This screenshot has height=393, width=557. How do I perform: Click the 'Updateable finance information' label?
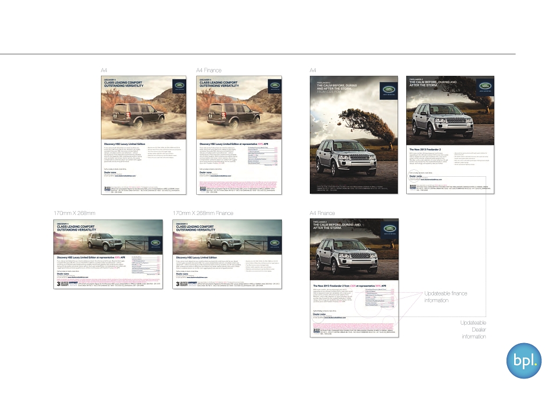[446, 297]
